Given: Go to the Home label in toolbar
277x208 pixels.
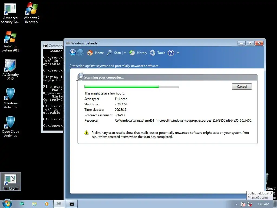Looking at the screenshot, I should [99, 53].
